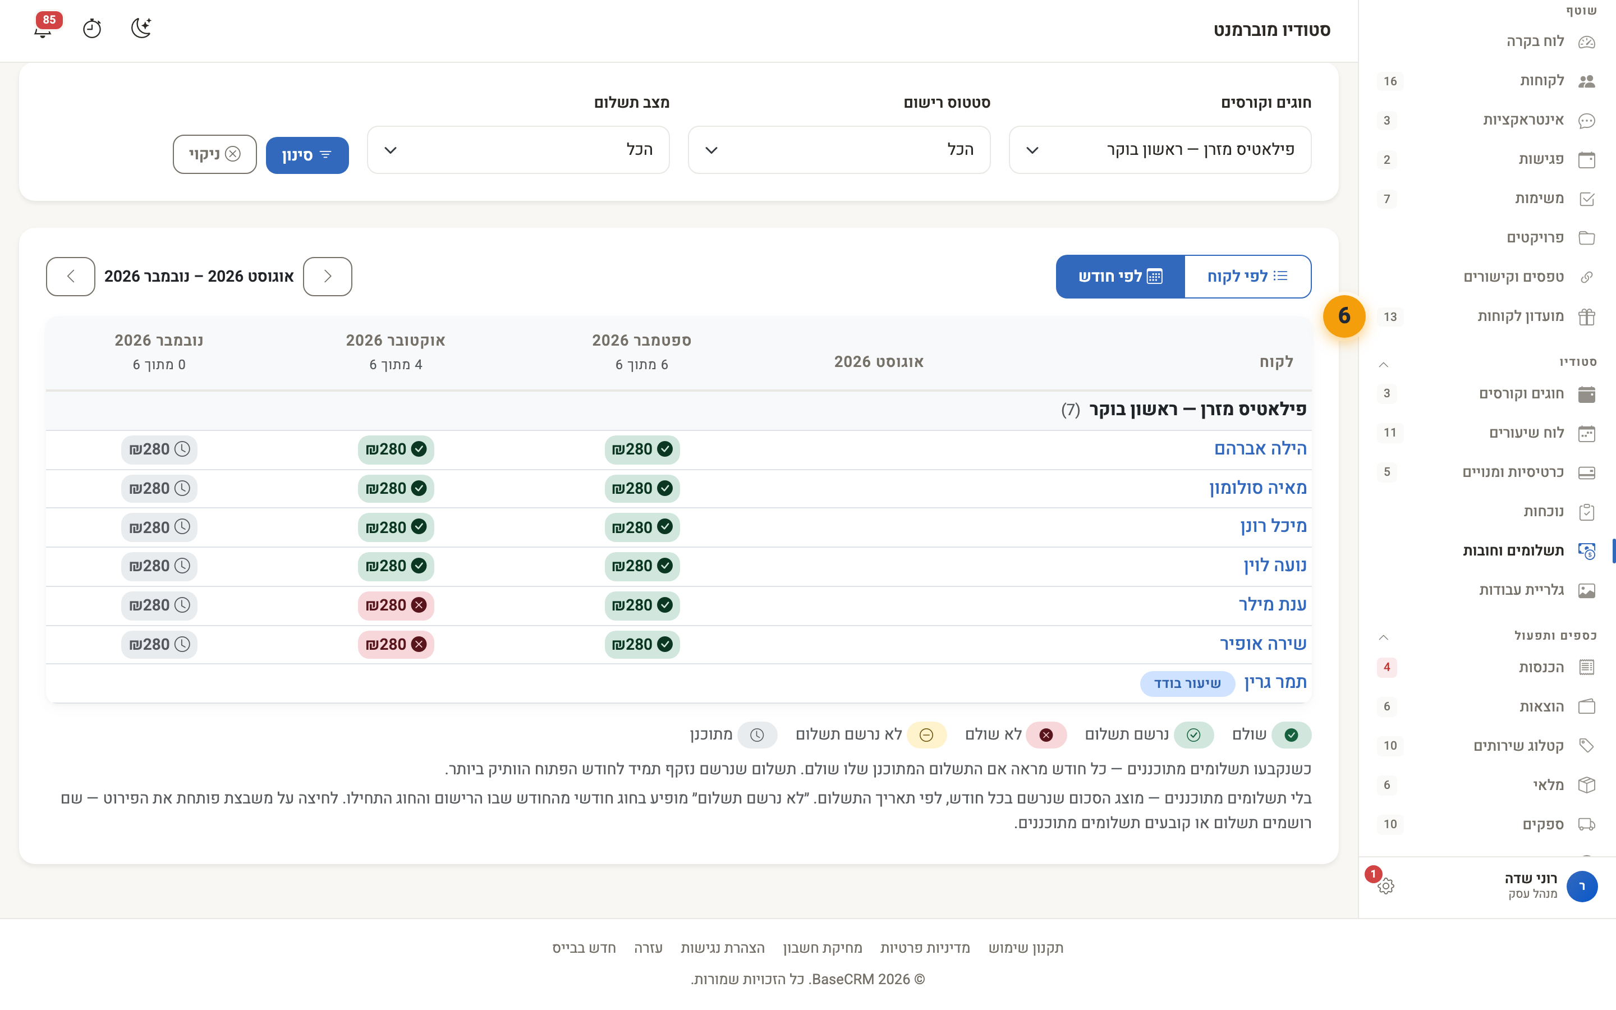Viewport: 1616px width, 1010px height.
Task: Switch to לפי לקוח view tab
Action: 1247,277
